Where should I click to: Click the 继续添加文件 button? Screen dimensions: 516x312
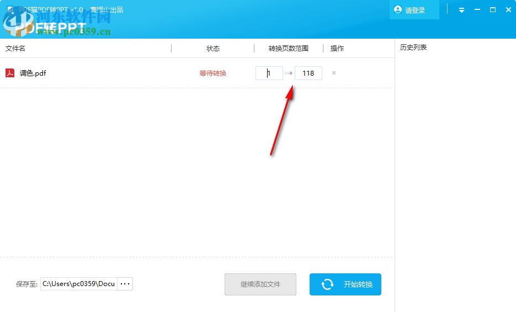(x=260, y=284)
